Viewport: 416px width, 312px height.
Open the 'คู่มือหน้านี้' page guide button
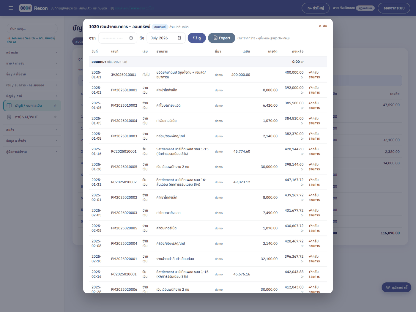point(396,287)
